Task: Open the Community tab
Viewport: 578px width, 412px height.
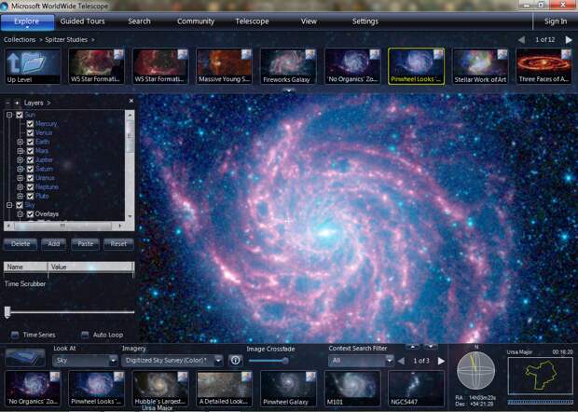Action: click(196, 21)
